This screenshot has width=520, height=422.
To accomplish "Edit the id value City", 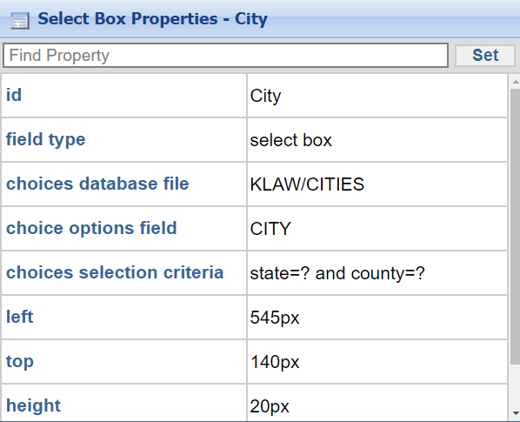I will coord(377,96).
